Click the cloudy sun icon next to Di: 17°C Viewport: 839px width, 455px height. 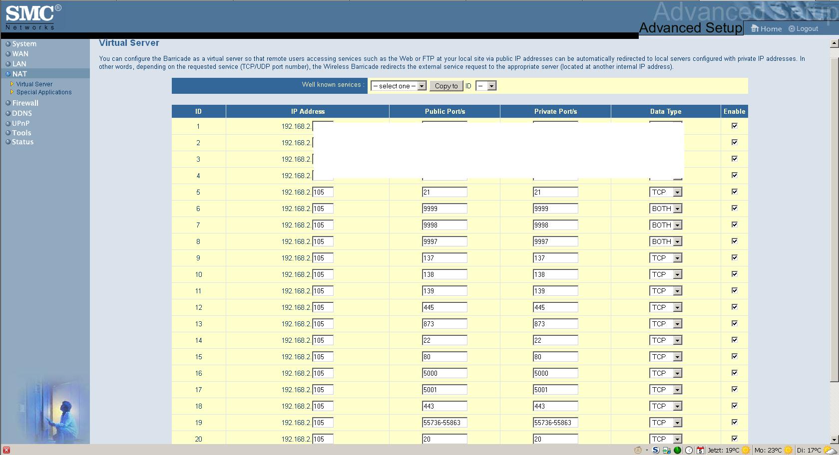(831, 450)
